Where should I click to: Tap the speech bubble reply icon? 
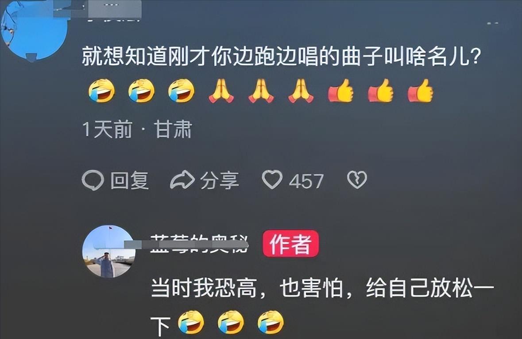tap(93, 180)
